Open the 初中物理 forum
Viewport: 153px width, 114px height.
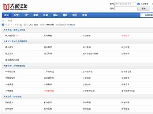click(125, 102)
